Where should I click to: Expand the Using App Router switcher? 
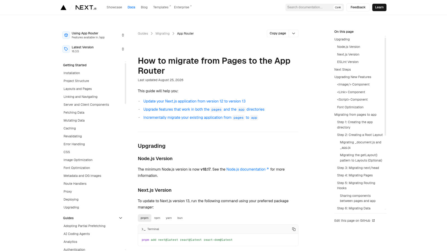point(94,35)
